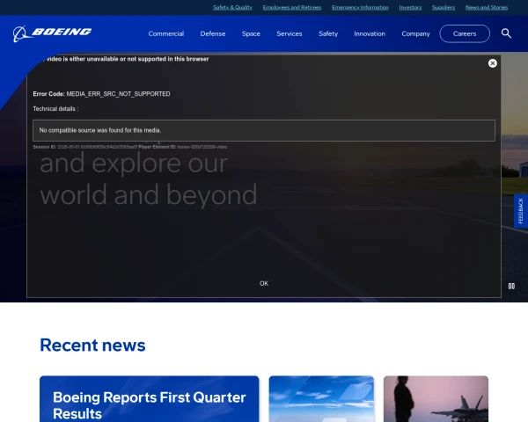Open the search magnifier icon

506,33
